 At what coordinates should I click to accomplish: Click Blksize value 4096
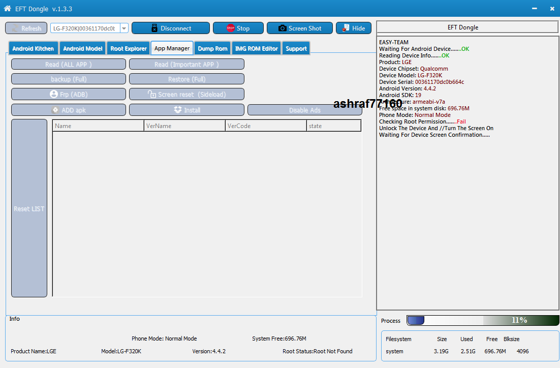(522, 351)
